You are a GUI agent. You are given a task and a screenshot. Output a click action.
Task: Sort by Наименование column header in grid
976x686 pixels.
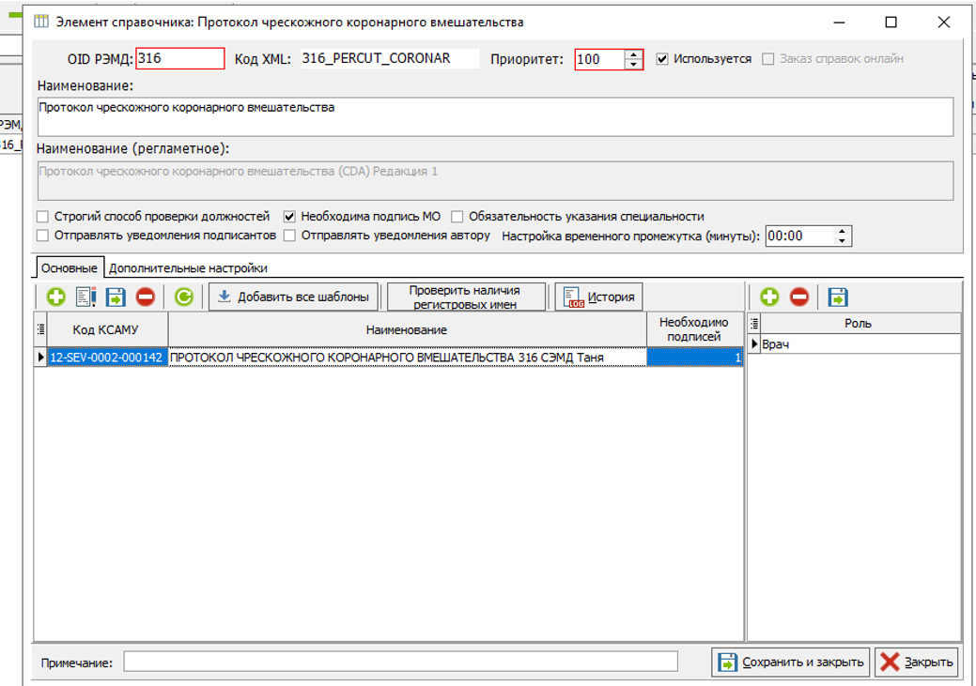[x=407, y=329]
